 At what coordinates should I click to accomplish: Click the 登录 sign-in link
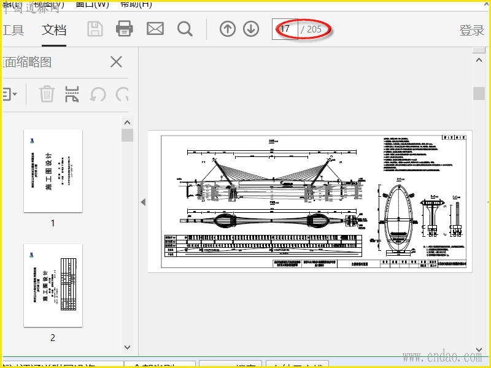(x=471, y=30)
